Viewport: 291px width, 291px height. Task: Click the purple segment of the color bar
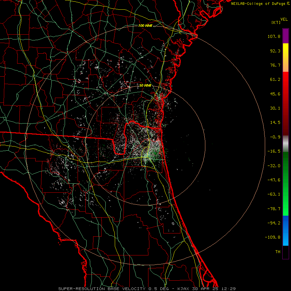(286, 36)
